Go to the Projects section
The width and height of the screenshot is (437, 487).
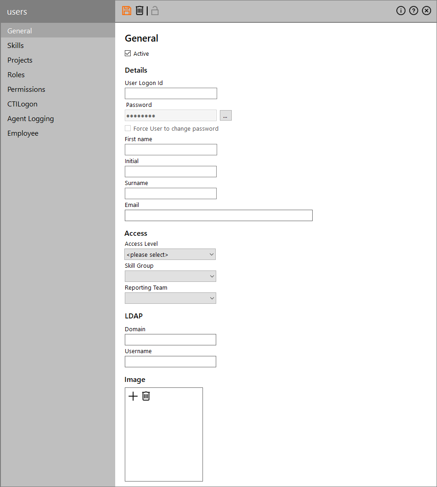[58, 60]
